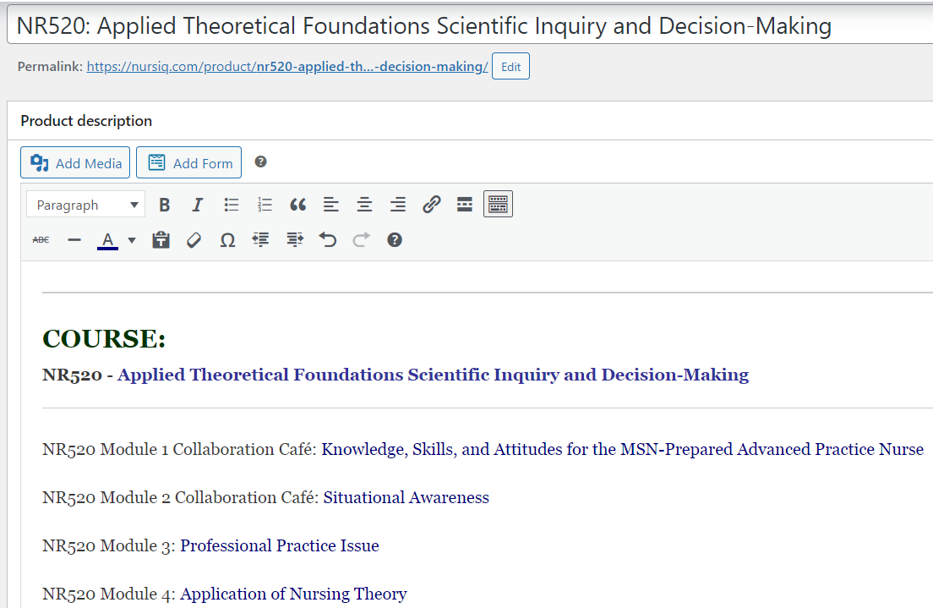This screenshot has width=933, height=608.
Task: Insert a bulleted list
Action: [x=232, y=205]
